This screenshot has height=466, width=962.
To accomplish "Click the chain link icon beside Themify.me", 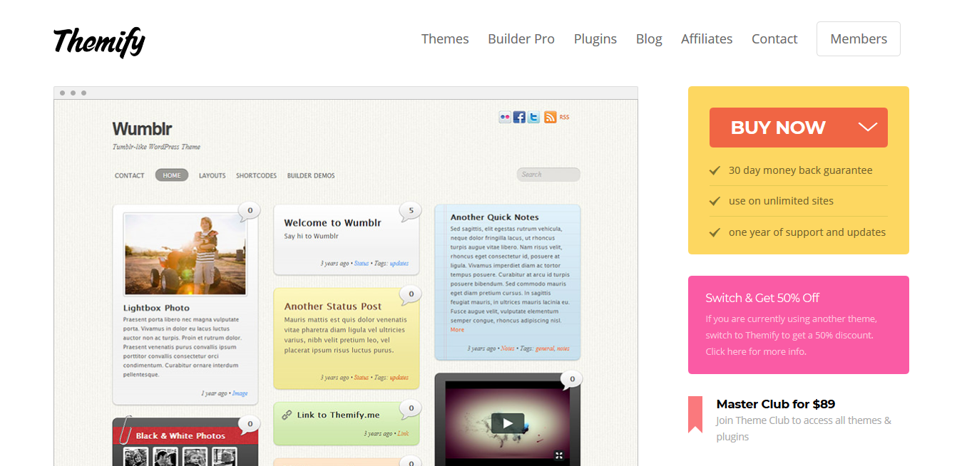I will [287, 415].
